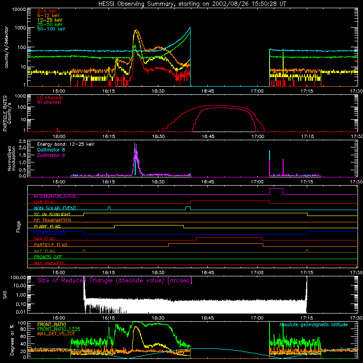Select the FRONT_RATIO legend entry
Screen dimensions: 363x363
52,324
